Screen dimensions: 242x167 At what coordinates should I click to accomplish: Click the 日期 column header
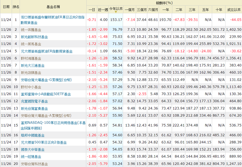point(6,7)
